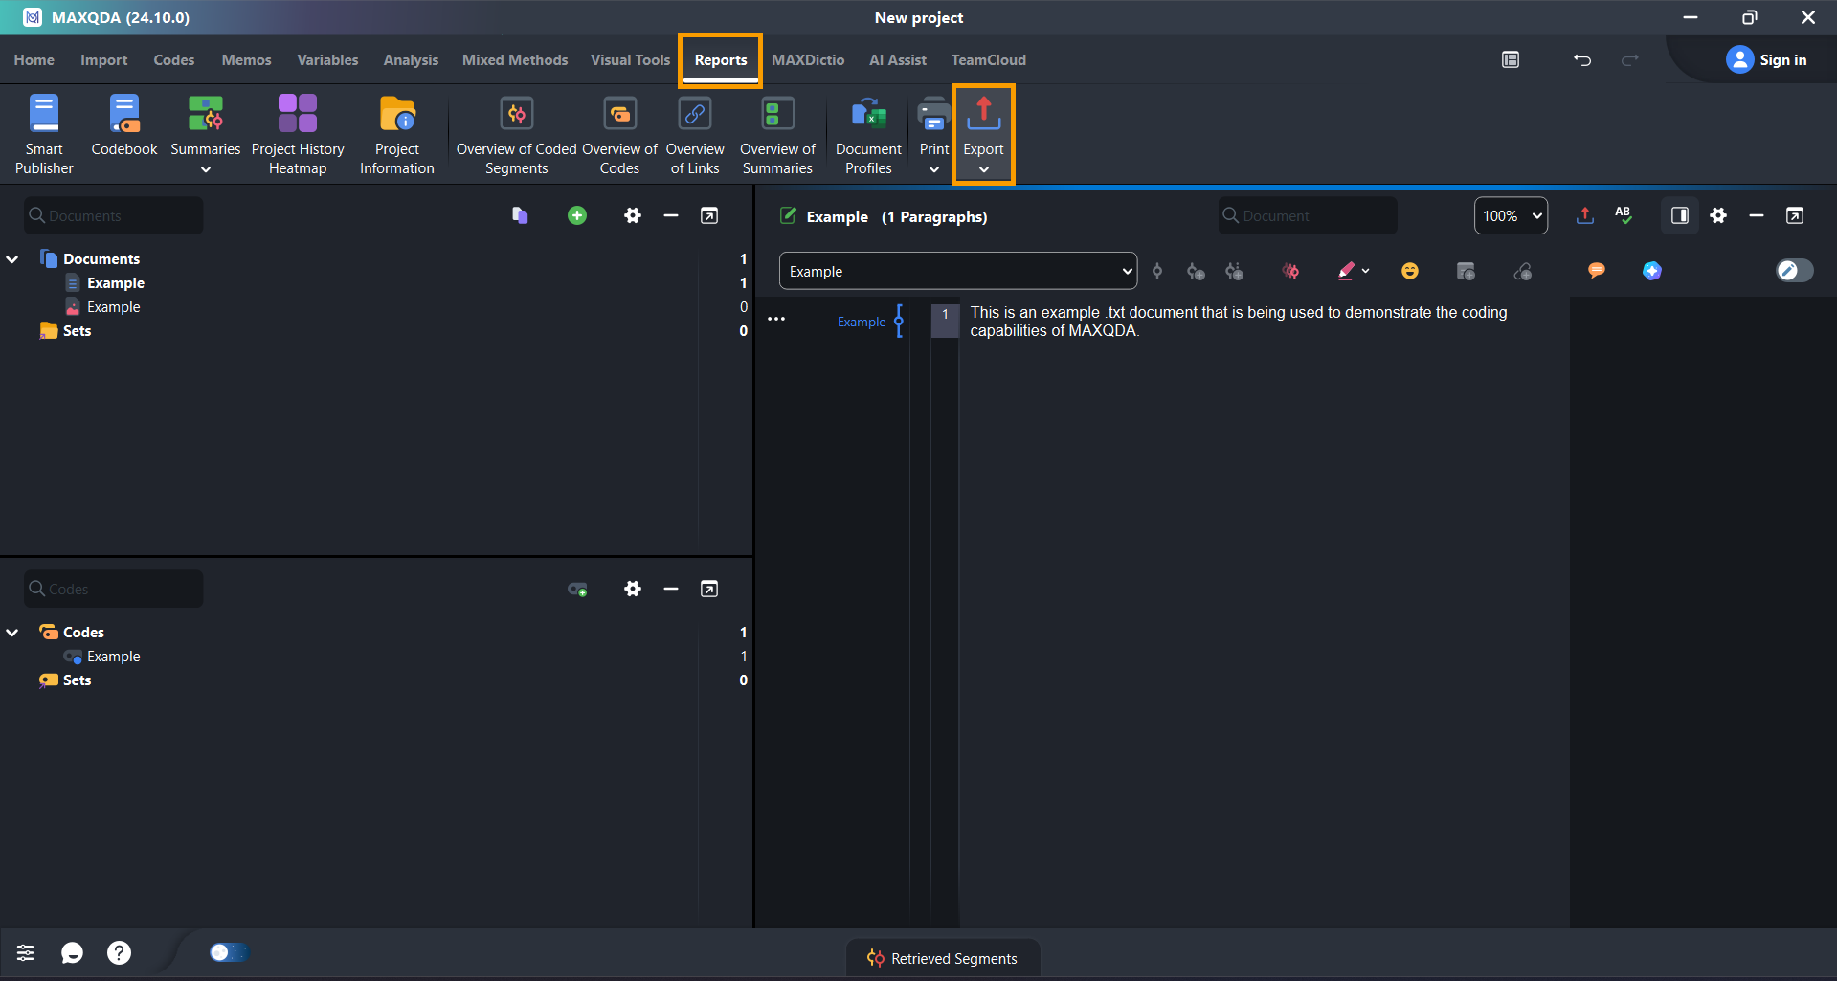Collapse the Documents tree folder
The width and height of the screenshot is (1837, 981).
pos(13,259)
